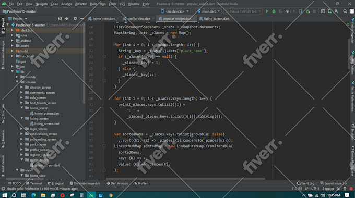
Task: Expand the login_screen folder
Action: pyautogui.click(x=21, y=129)
